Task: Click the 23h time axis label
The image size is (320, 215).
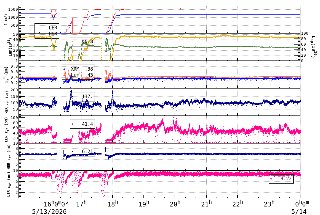Action: [x=269, y=204]
